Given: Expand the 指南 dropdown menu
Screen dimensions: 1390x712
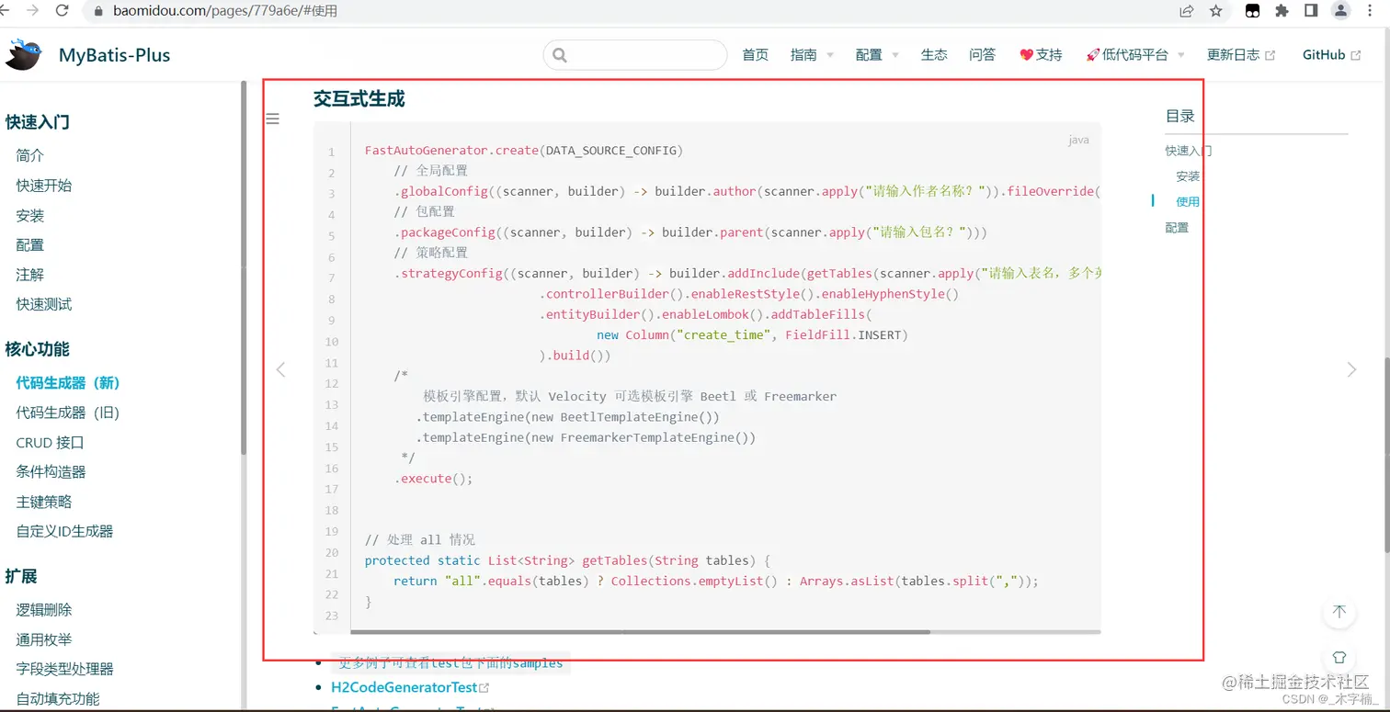Looking at the screenshot, I should click(812, 55).
